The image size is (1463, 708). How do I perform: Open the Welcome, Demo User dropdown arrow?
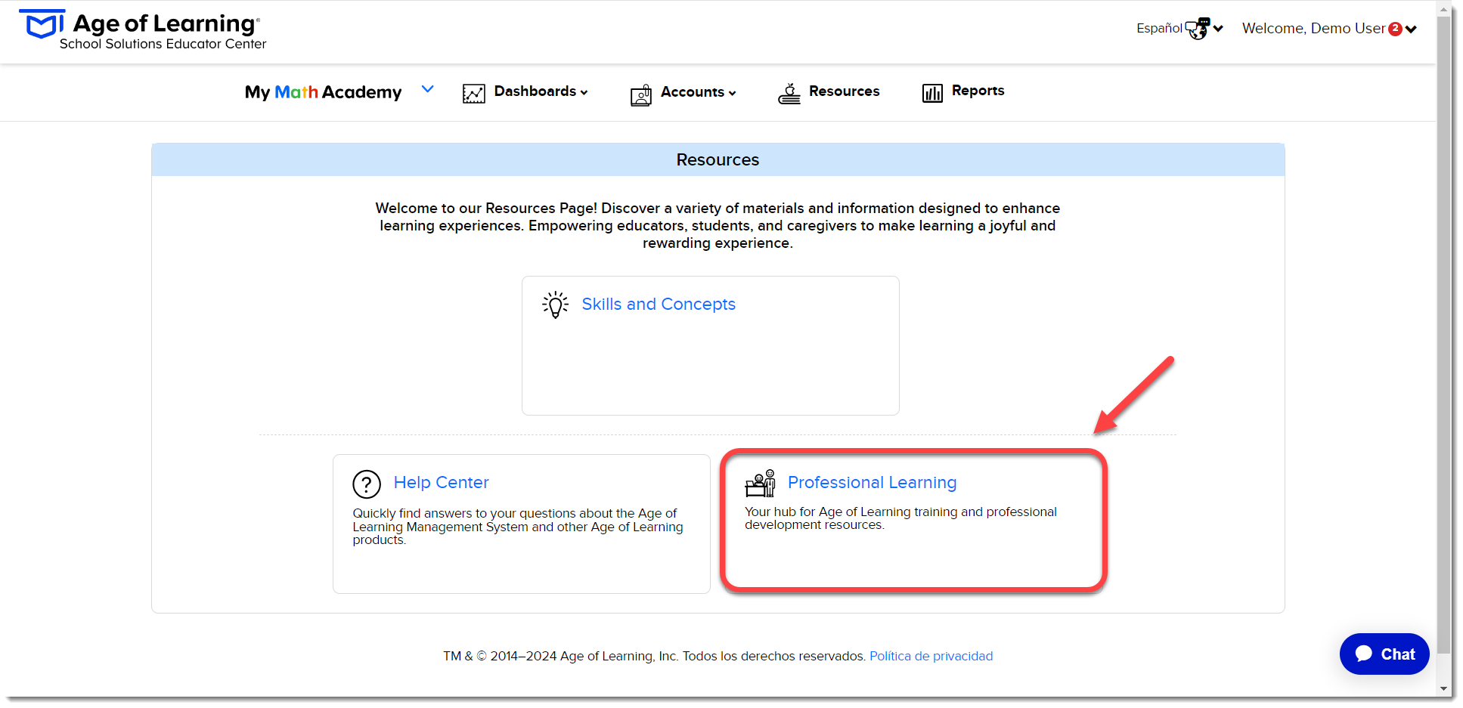pyautogui.click(x=1411, y=29)
